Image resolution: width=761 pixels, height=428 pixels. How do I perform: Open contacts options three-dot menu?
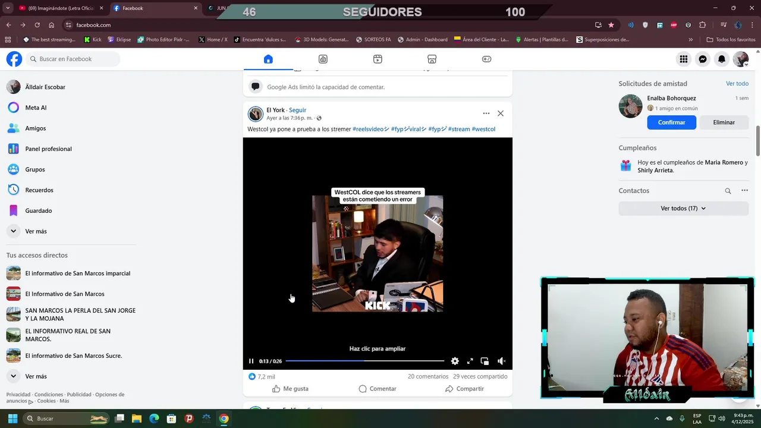(744, 191)
